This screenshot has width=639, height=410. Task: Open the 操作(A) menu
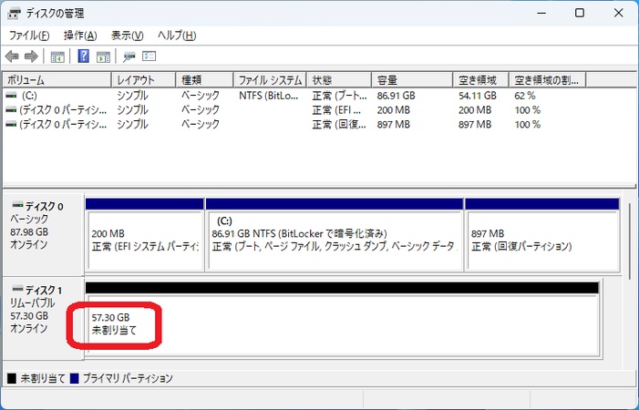(80, 36)
